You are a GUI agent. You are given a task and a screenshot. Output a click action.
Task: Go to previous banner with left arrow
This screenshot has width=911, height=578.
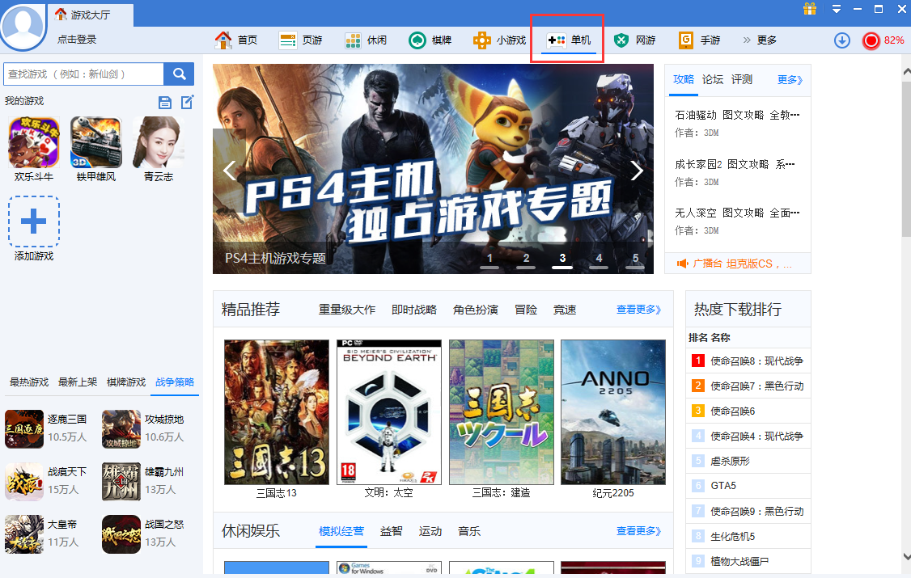coord(229,171)
